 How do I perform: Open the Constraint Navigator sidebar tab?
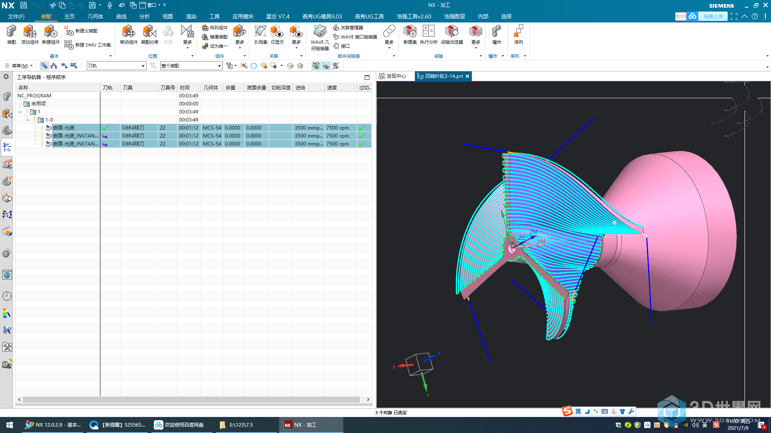click(x=7, y=114)
